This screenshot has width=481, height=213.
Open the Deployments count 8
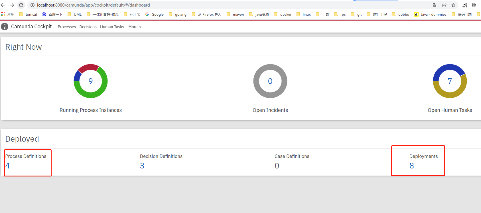coord(412,166)
